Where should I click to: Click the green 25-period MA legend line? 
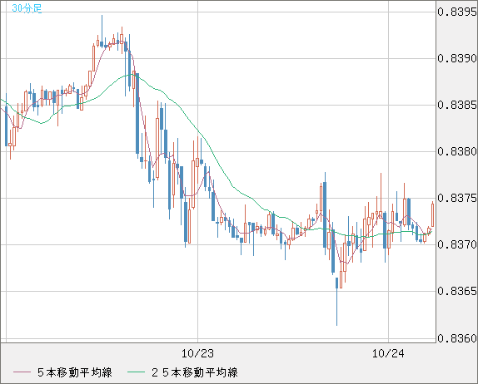tap(136, 372)
